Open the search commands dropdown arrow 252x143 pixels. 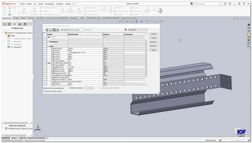point(222,4)
